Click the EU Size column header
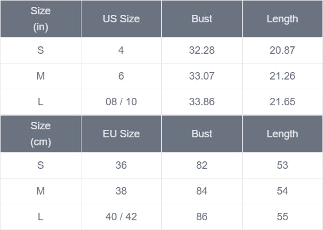The image size is (323, 230). pos(121,134)
